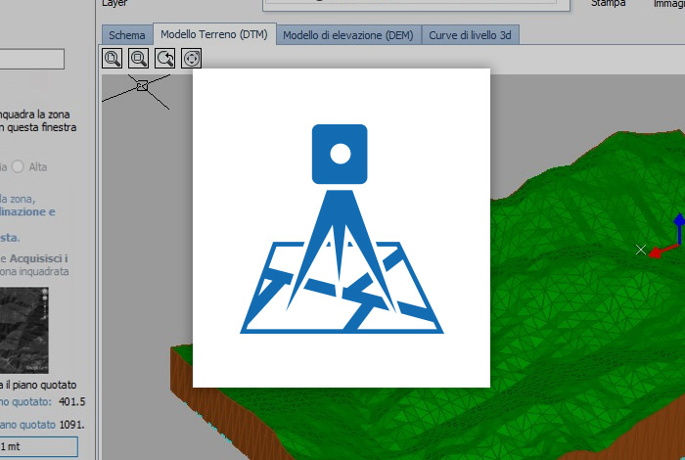Click the small crossed-lines camera gizmo
The image size is (685, 460).
point(142,87)
